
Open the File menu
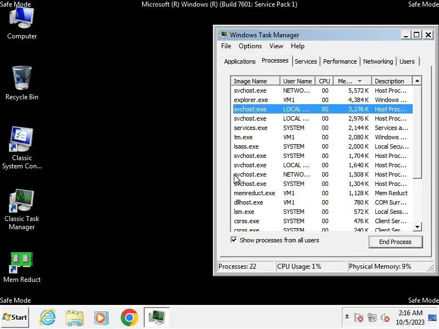[x=226, y=46]
